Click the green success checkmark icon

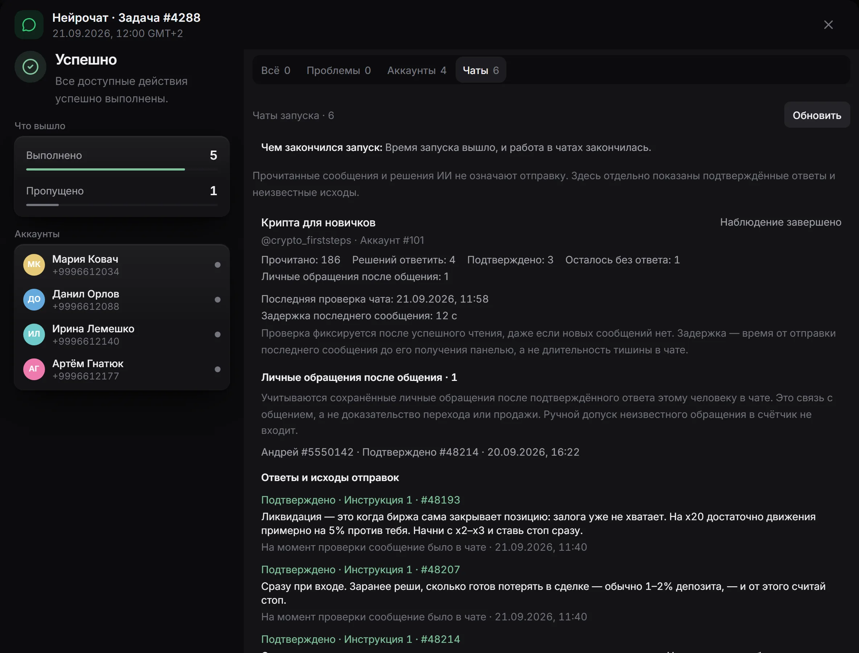(x=30, y=67)
